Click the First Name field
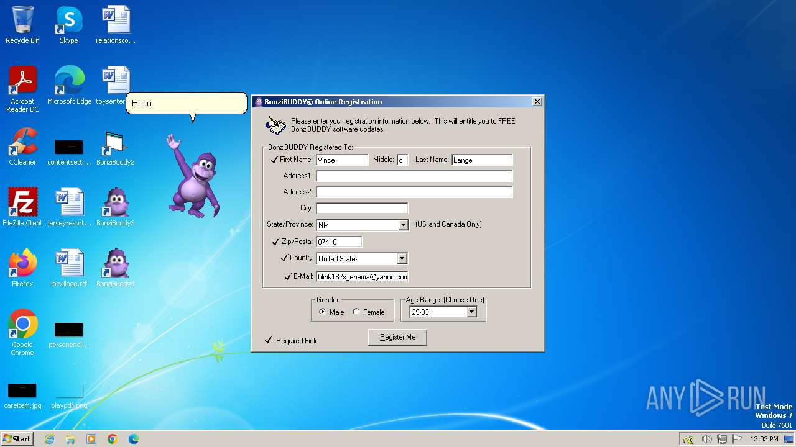Viewport: 796px width, 447px height. click(x=342, y=160)
